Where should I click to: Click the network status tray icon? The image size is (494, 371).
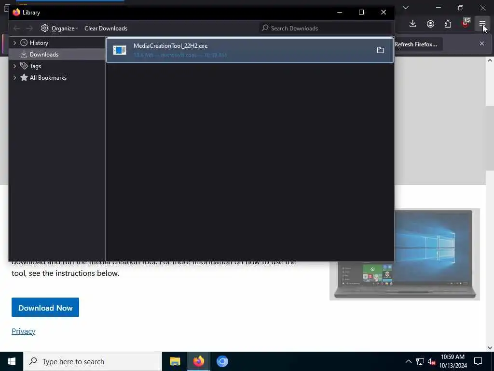pyautogui.click(x=420, y=361)
